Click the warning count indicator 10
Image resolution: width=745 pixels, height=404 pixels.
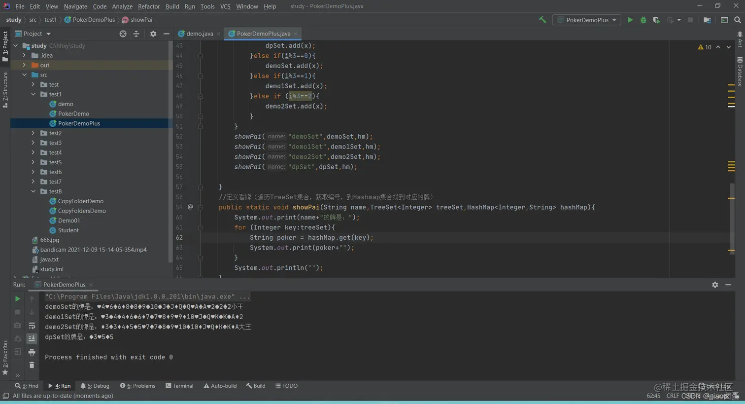[705, 47]
